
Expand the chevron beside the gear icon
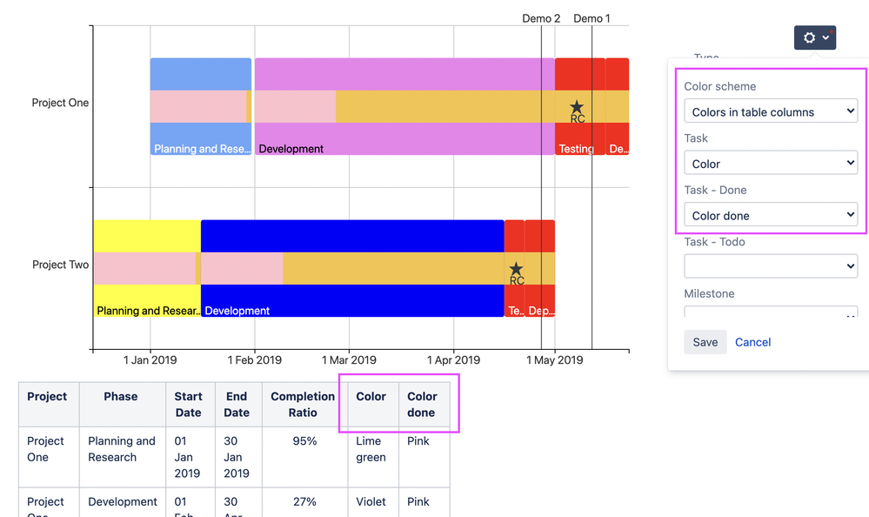[825, 37]
